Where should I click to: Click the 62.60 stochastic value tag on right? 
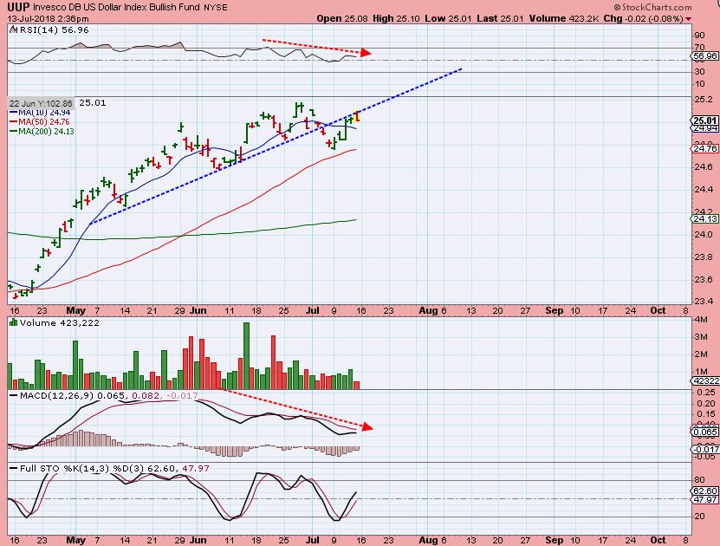point(705,491)
